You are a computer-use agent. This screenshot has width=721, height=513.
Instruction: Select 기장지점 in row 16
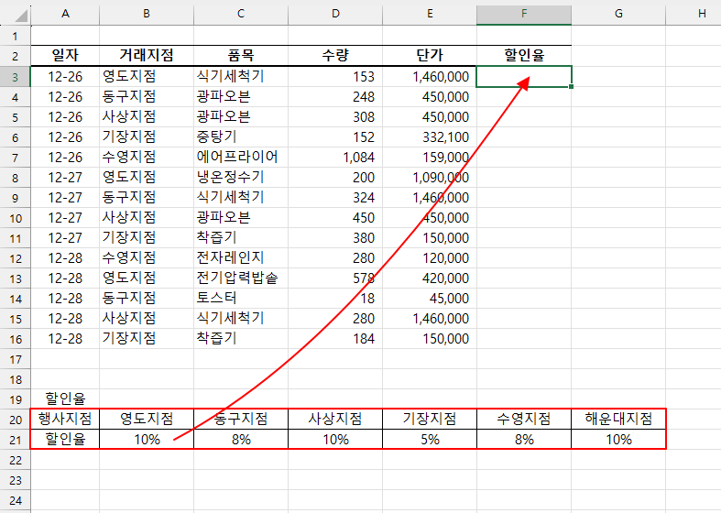pos(147,339)
